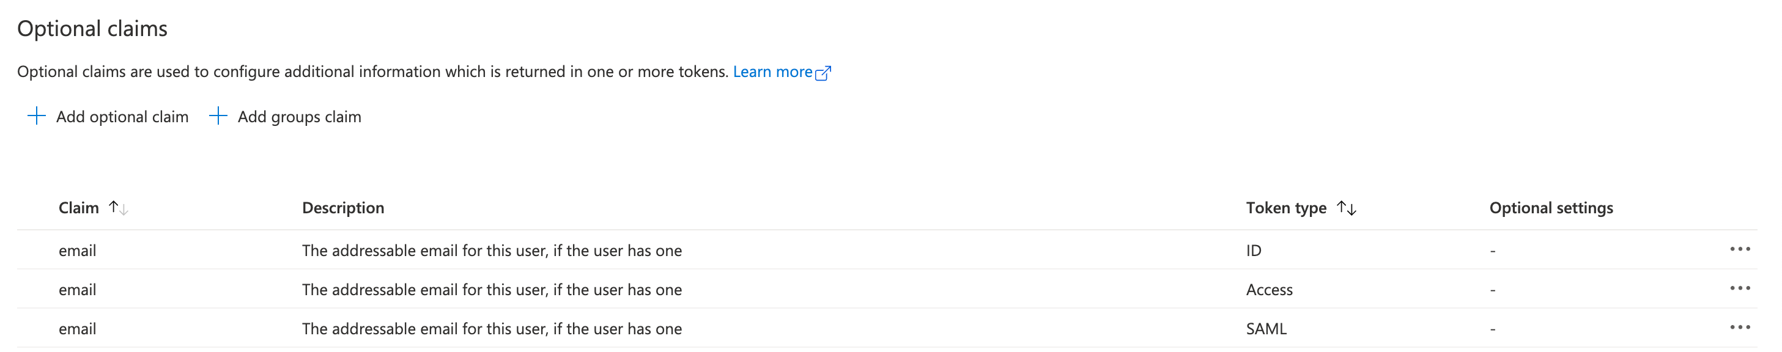Open the ellipsis menu for the ID token row

(1739, 249)
